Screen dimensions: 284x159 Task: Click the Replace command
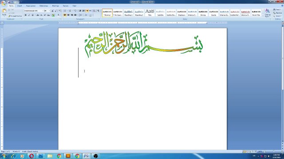(x=278, y=13)
